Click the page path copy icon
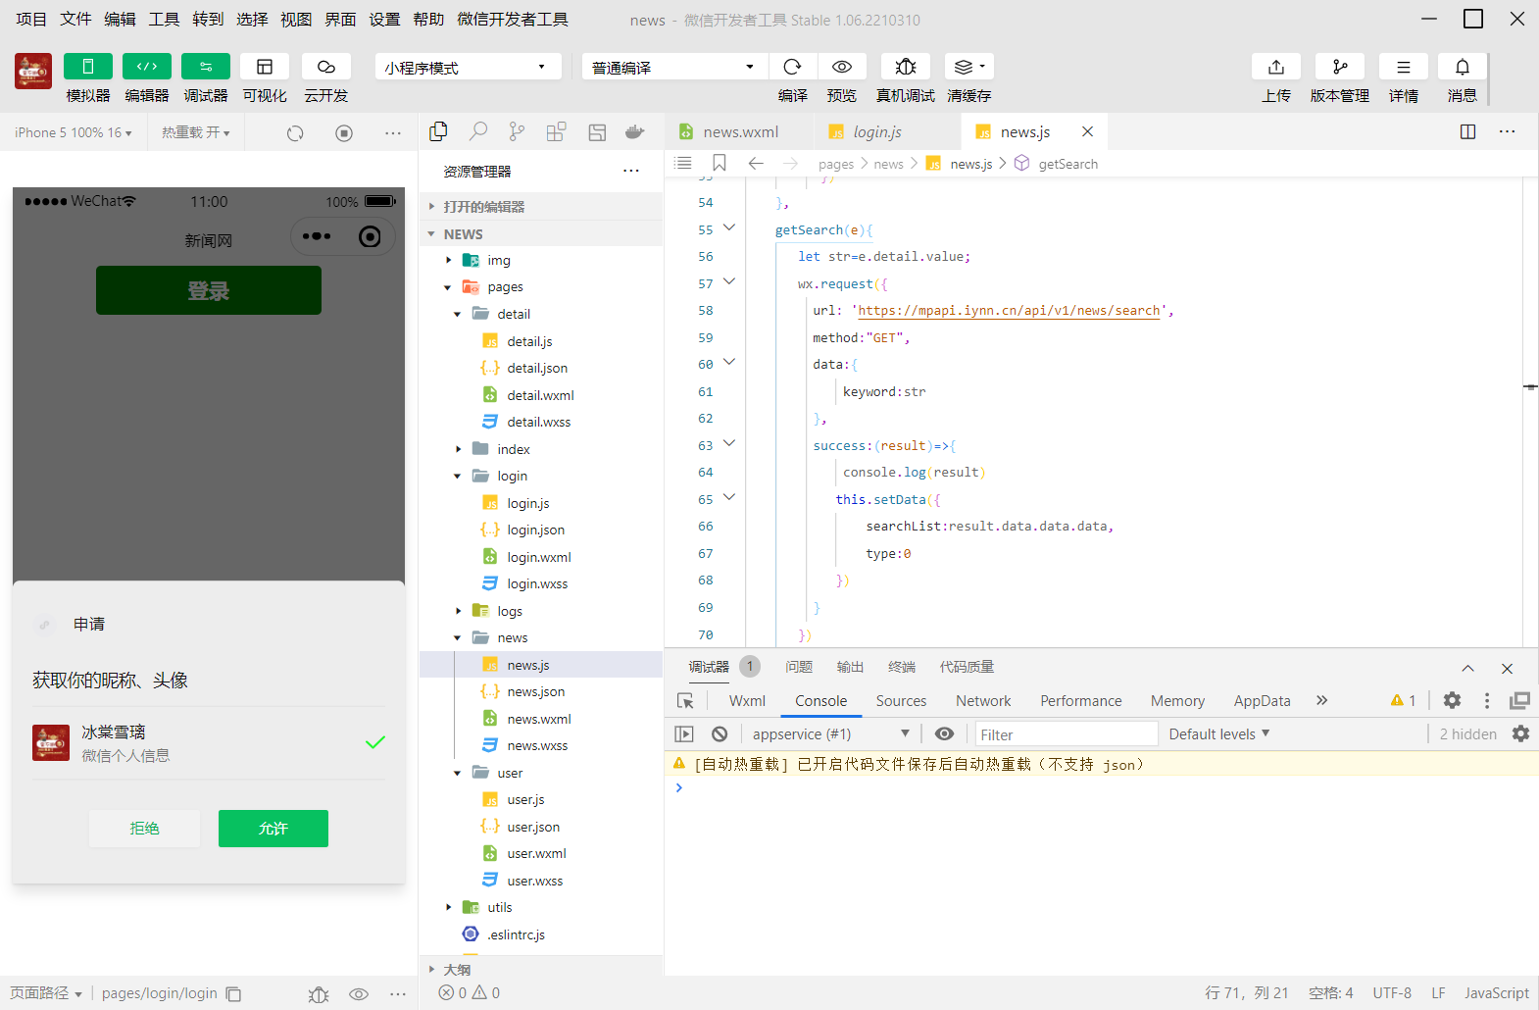The width and height of the screenshot is (1539, 1010). click(x=233, y=994)
